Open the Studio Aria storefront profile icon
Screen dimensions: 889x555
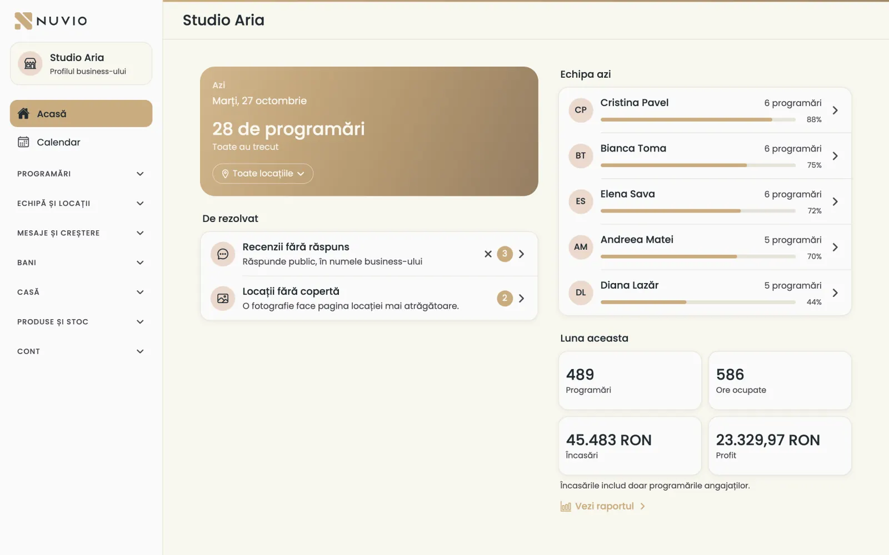click(x=30, y=64)
